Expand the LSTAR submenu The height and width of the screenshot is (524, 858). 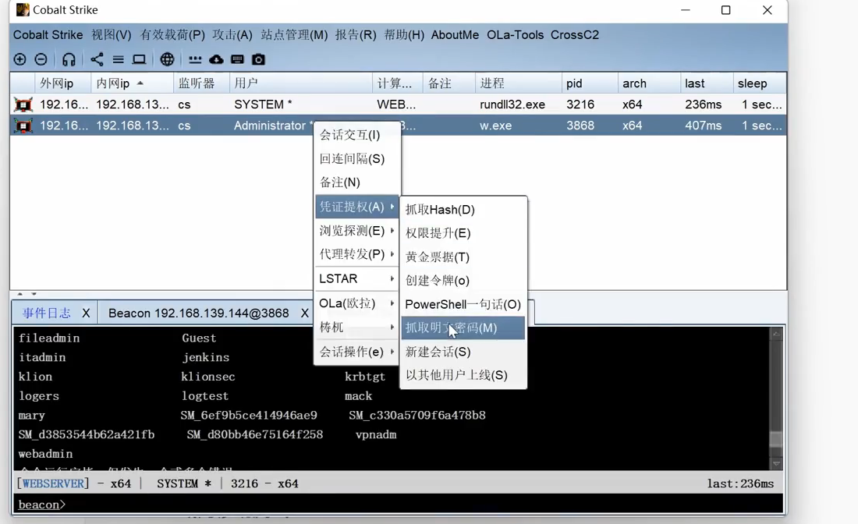click(356, 278)
